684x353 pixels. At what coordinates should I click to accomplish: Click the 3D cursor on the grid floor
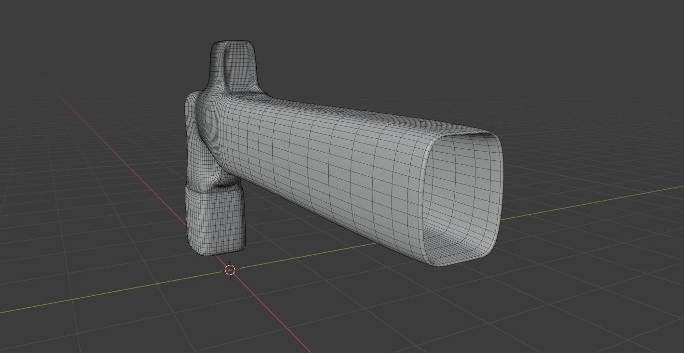(x=230, y=270)
